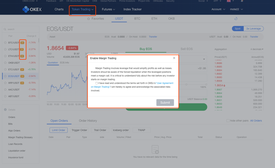Open the Order History tab
The width and height of the screenshot is (275, 168).
88,121
